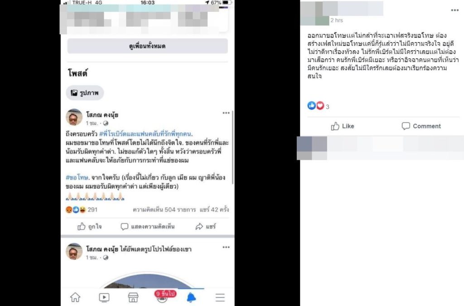This screenshot has height=306, width=464.
Task: Toggle Like on the right-side post
Action: 343,126
